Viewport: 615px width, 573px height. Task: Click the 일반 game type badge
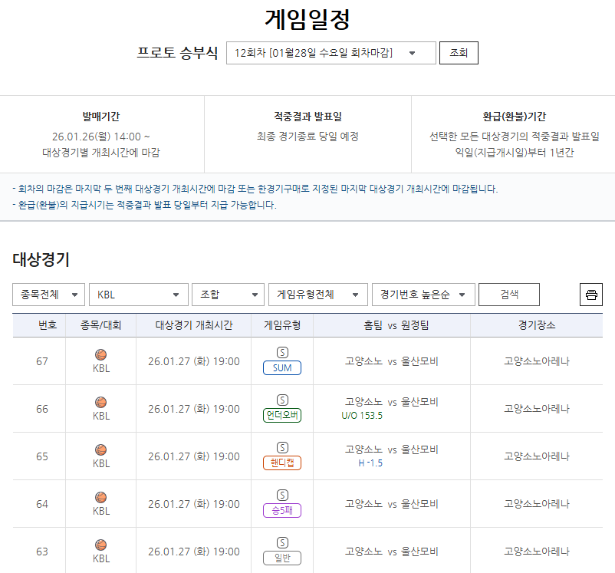click(281, 559)
